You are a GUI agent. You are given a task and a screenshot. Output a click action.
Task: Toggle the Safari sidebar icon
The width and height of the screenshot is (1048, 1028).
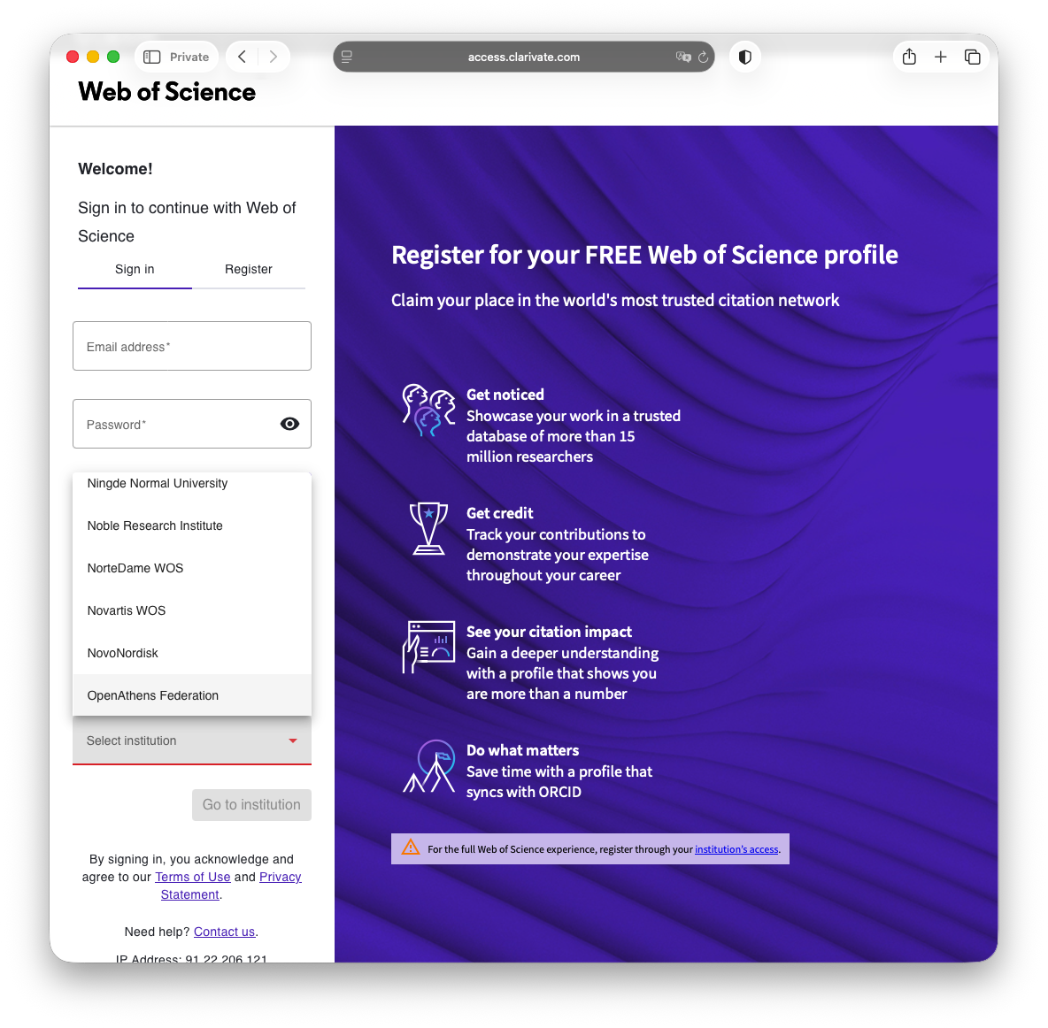click(151, 57)
